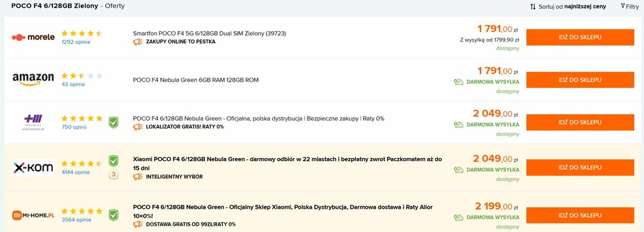This screenshot has height=232, width=644.
Task: Open the x-kom store logo
Action: (33, 168)
